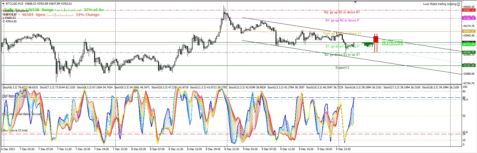The width and height of the screenshot is (477, 153).
Task: Click the magenta 44366.56 R1 price tag
Action: (x=469, y=18)
